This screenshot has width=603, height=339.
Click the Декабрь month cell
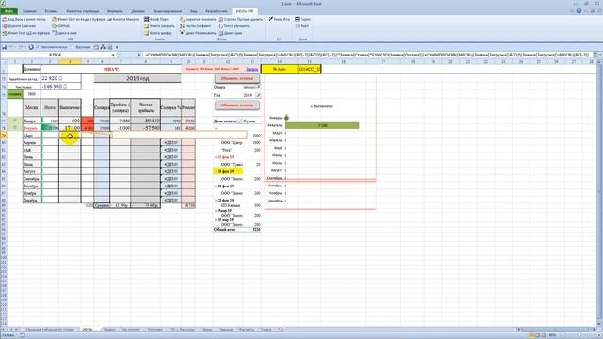coord(31,200)
